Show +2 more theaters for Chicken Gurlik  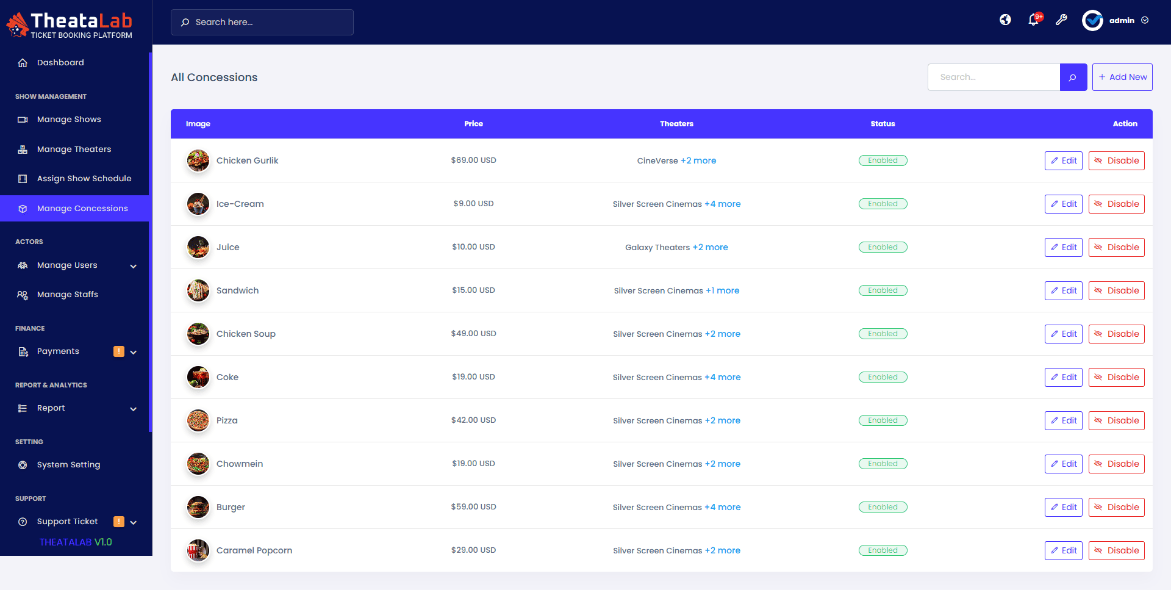(x=698, y=160)
